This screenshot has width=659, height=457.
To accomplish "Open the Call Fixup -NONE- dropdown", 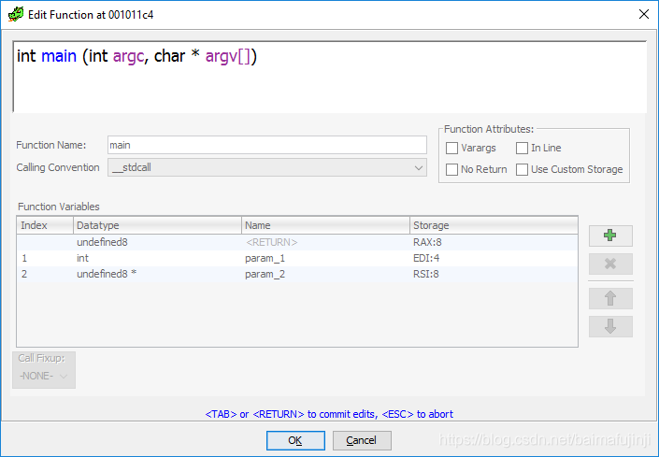I will pos(44,376).
